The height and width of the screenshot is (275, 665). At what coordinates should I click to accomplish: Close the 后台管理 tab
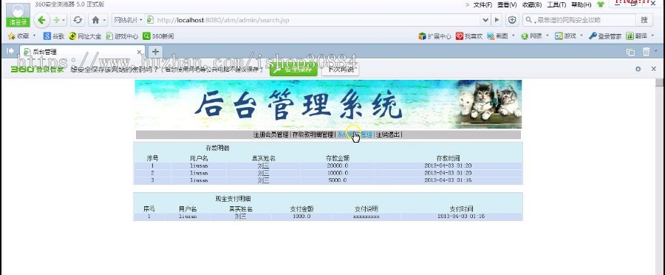tap(139, 52)
